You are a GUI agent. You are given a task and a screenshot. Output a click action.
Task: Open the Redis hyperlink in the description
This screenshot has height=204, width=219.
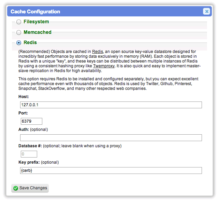[98, 52]
